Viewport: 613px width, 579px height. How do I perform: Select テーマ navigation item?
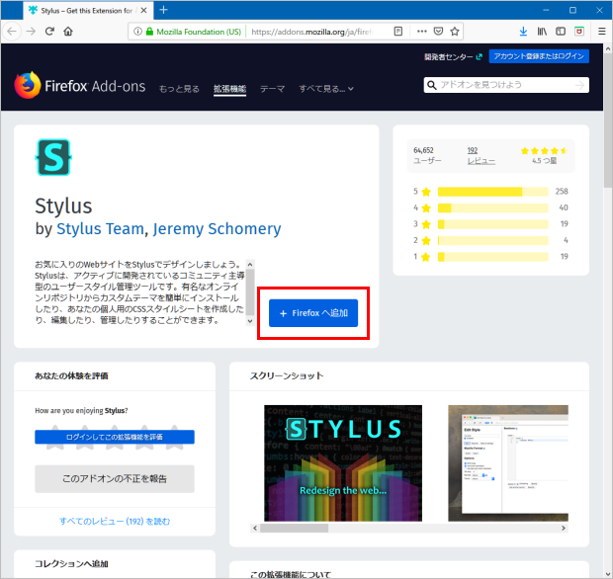[x=273, y=89]
